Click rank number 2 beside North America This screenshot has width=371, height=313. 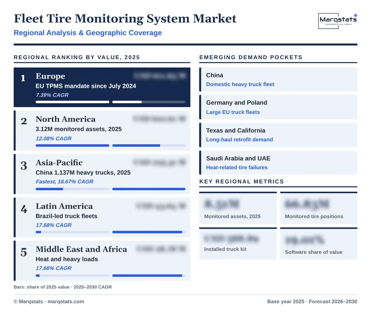coord(24,121)
